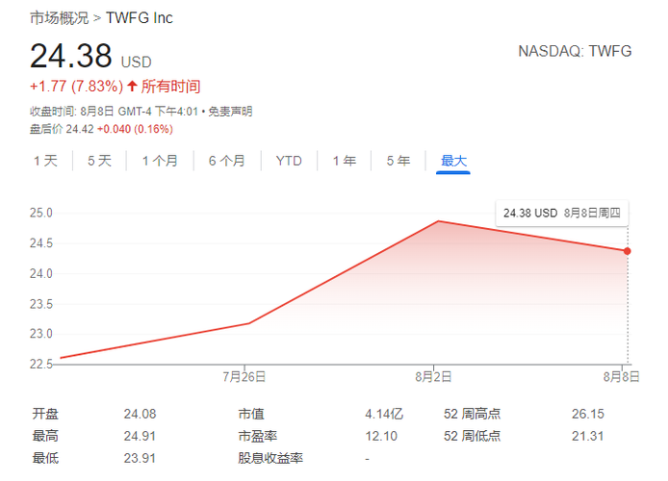Click the red data point at 8月8日
This screenshot has width=668, height=481.
(x=628, y=251)
